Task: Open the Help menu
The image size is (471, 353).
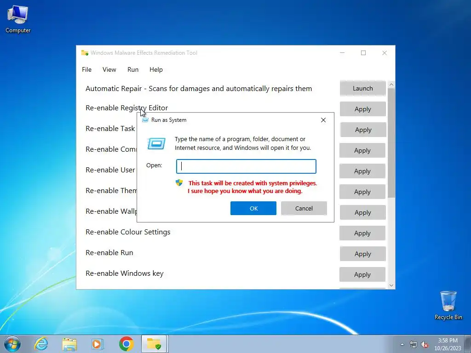Action: tap(156, 69)
